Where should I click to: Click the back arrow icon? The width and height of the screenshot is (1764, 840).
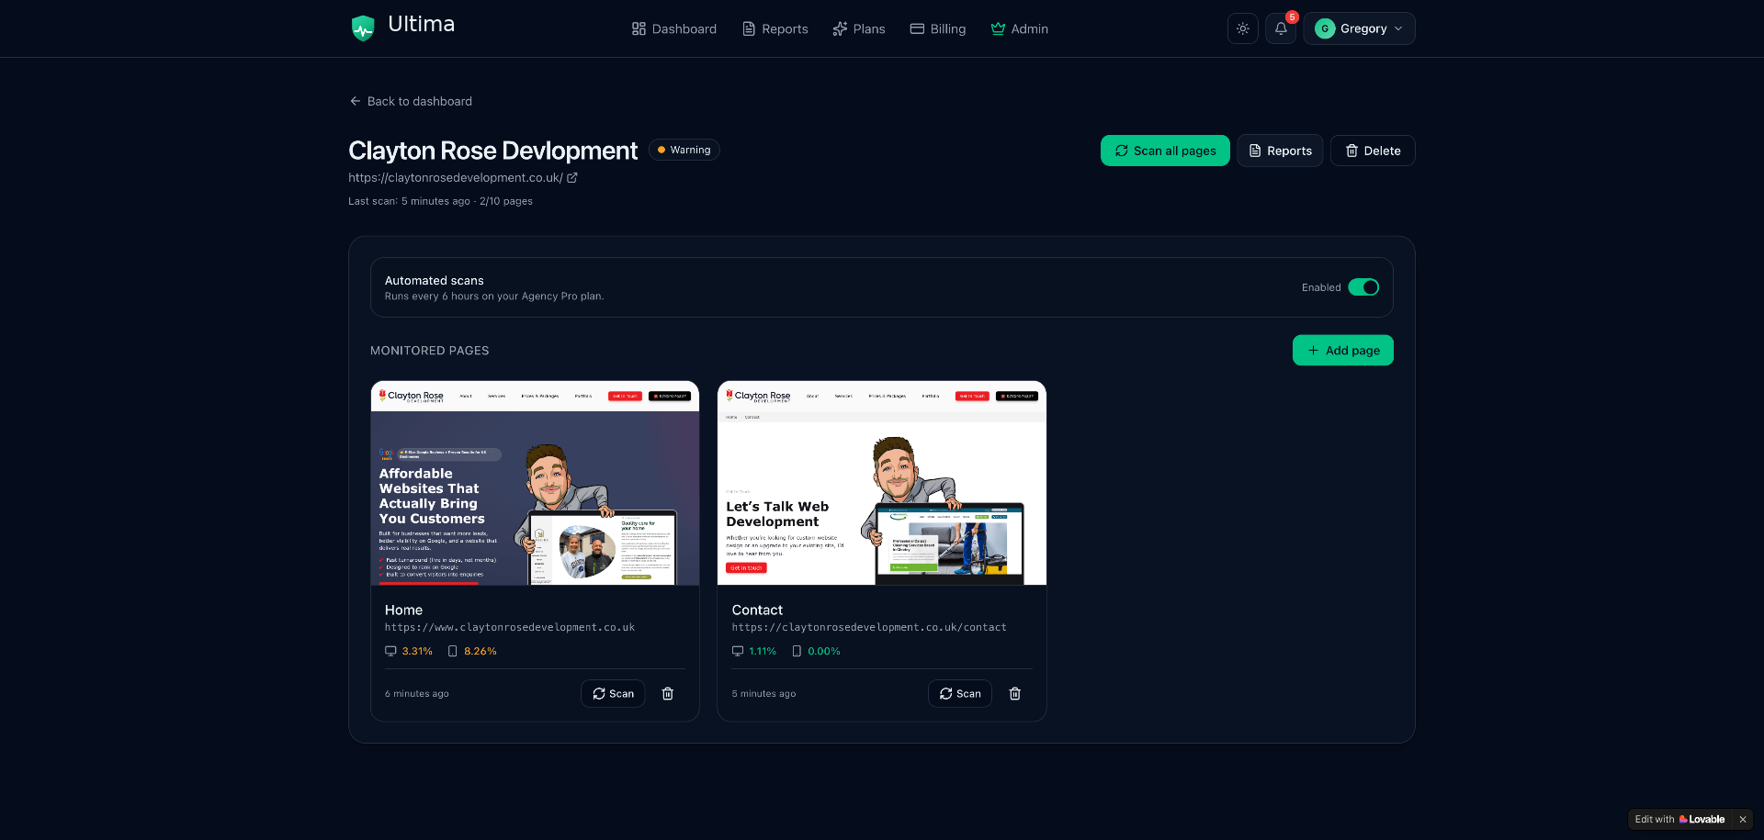pyautogui.click(x=355, y=101)
